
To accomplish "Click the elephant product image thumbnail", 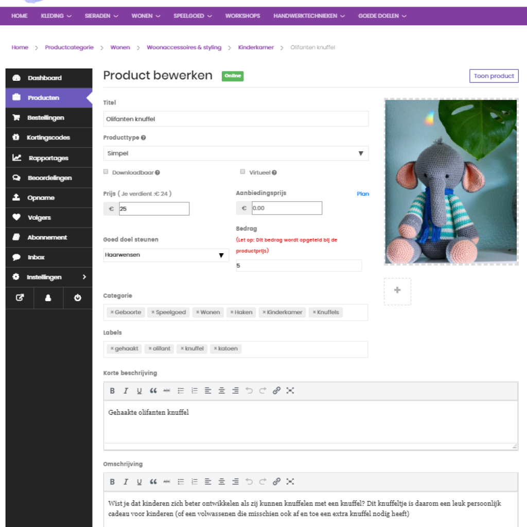I will pyautogui.click(x=451, y=182).
